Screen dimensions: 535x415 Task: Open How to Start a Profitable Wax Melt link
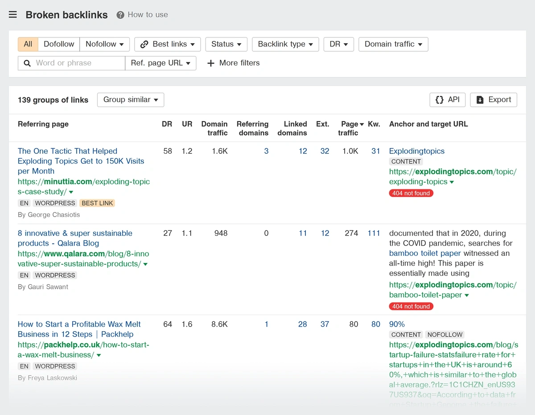(79, 329)
